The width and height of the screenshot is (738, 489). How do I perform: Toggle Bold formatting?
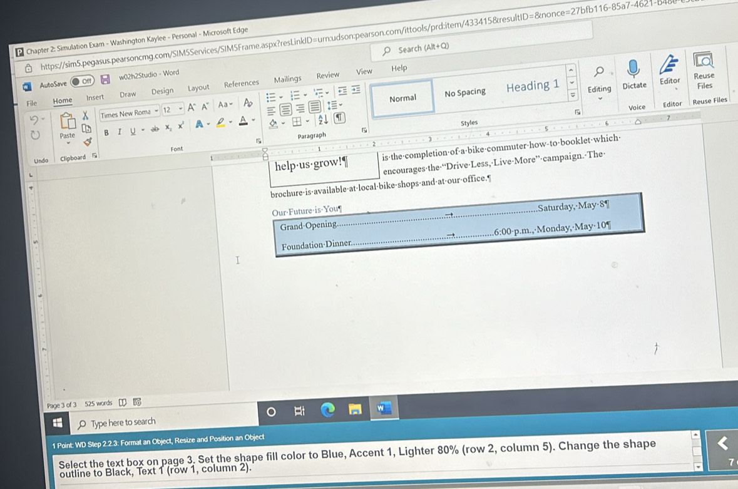pyautogui.click(x=106, y=132)
